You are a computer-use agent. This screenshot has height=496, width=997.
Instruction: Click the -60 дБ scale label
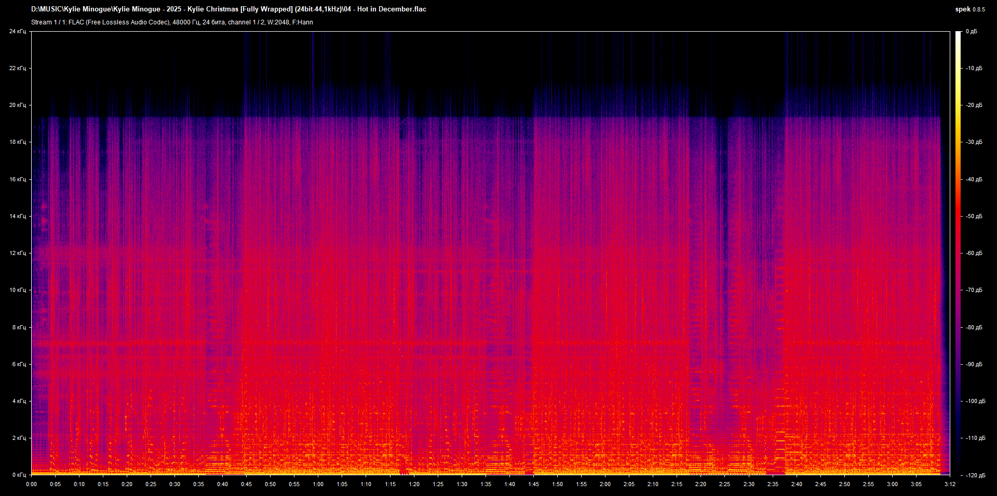(x=974, y=253)
